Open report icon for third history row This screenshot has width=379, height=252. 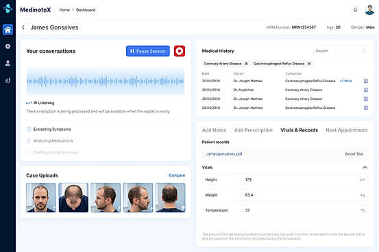coord(366,99)
